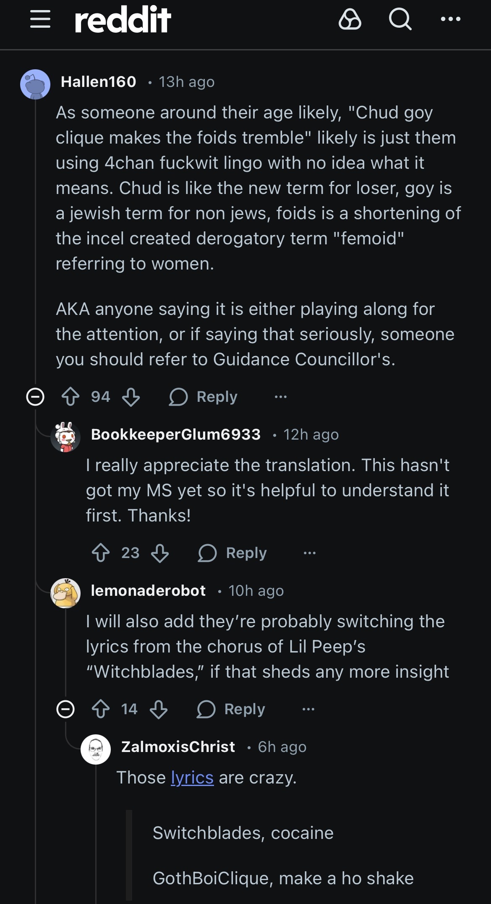Screen dimensions: 491x904
Task: Open more options on Hallen160's comment
Action: [280, 397]
